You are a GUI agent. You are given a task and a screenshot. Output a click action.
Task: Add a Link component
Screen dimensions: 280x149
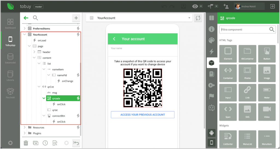click(247, 93)
